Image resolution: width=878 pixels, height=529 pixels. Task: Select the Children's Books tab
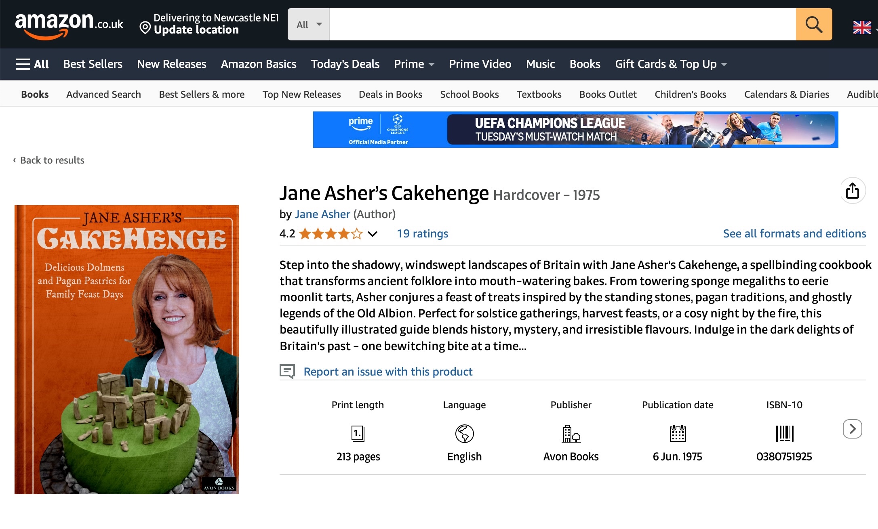coord(690,94)
